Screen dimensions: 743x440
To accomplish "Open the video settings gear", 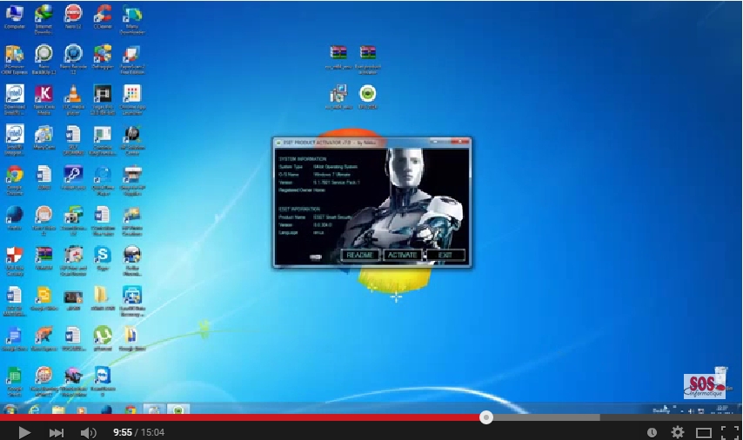I will (678, 432).
